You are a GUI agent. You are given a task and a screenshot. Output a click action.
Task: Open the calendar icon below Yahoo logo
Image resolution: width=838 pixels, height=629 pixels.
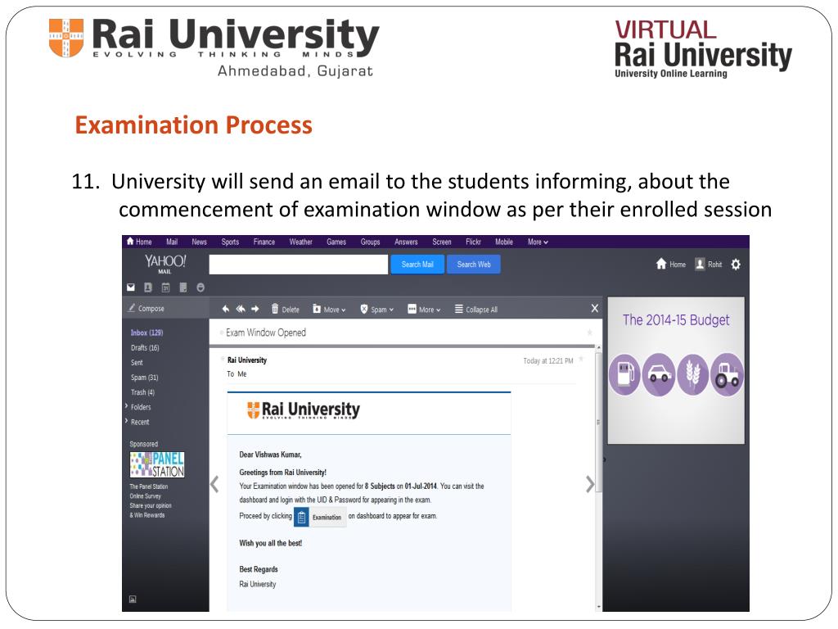pyautogui.click(x=165, y=287)
